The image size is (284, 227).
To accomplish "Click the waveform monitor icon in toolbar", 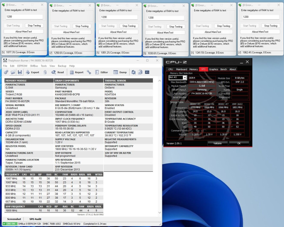I will tap(147, 72).
